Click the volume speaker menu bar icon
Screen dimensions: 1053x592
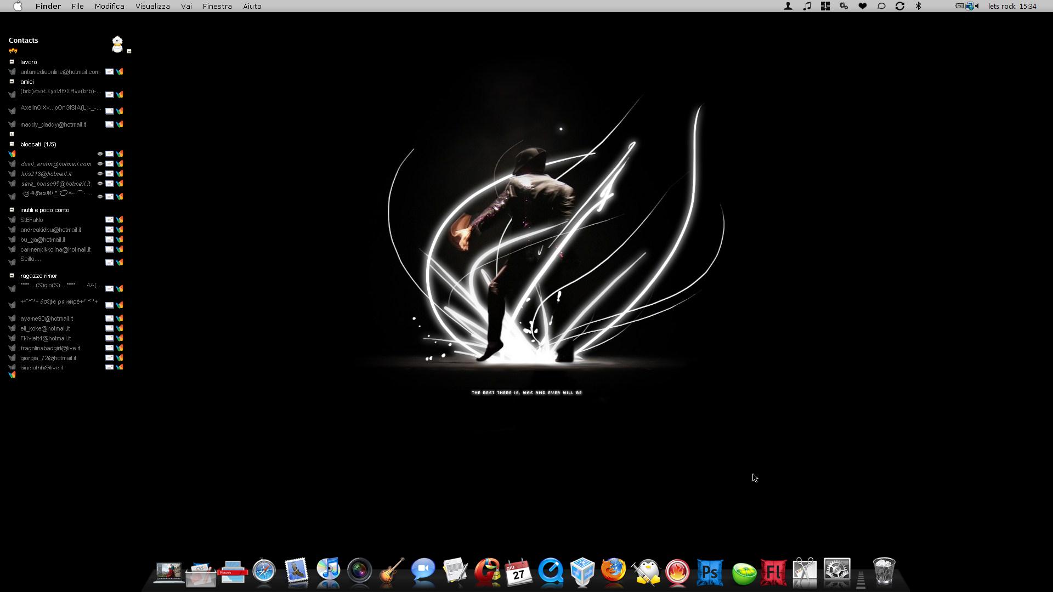coord(977,6)
